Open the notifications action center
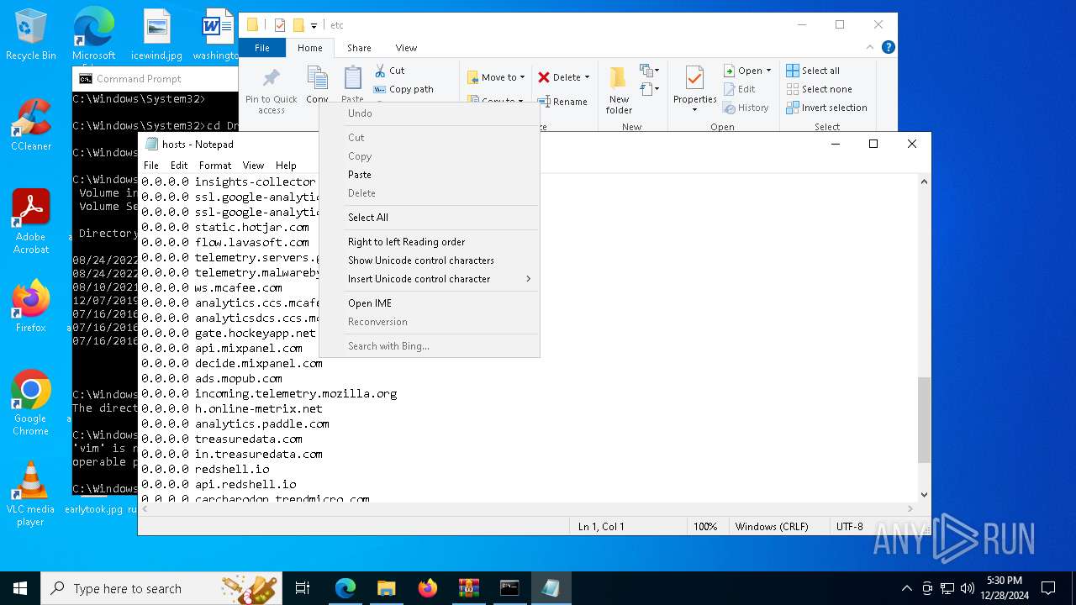This screenshot has height=605, width=1076. coord(1048,588)
